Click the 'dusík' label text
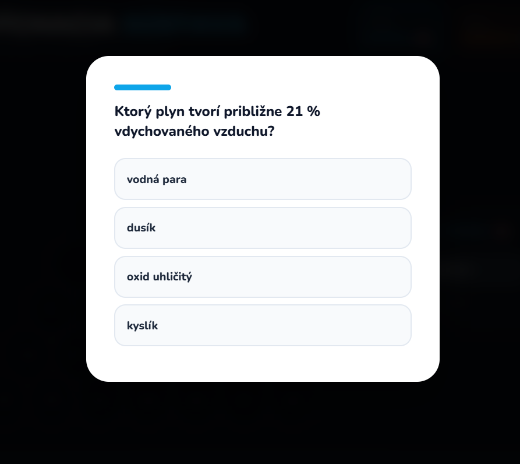 point(141,228)
